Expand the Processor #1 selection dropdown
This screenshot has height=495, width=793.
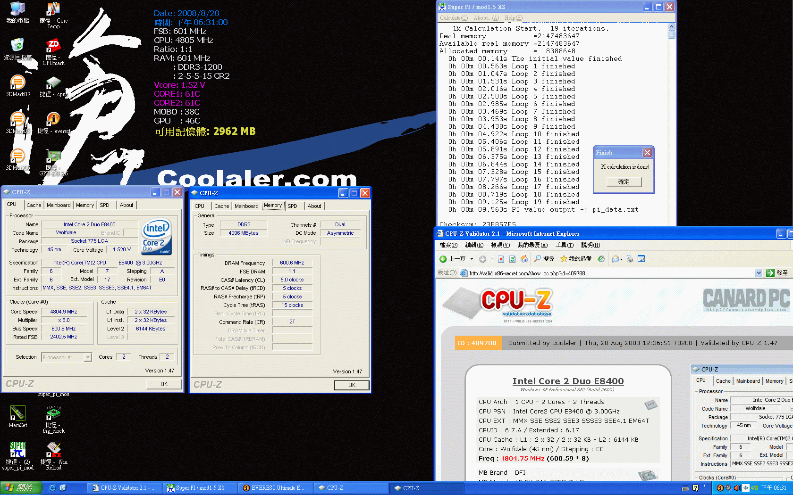click(x=88, y=357)
